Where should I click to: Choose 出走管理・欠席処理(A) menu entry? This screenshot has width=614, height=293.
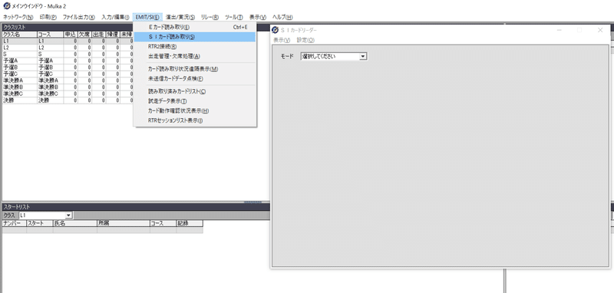tap(195, 56)
